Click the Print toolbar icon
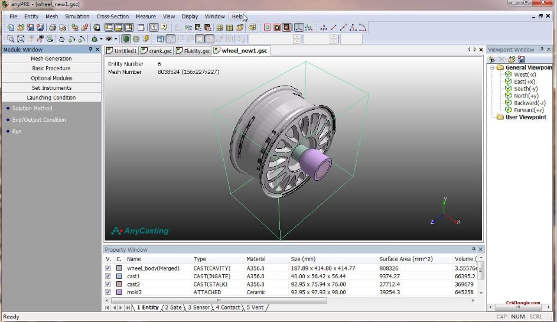Viewport: 557px width, 322px height. (x=53, y=28)
